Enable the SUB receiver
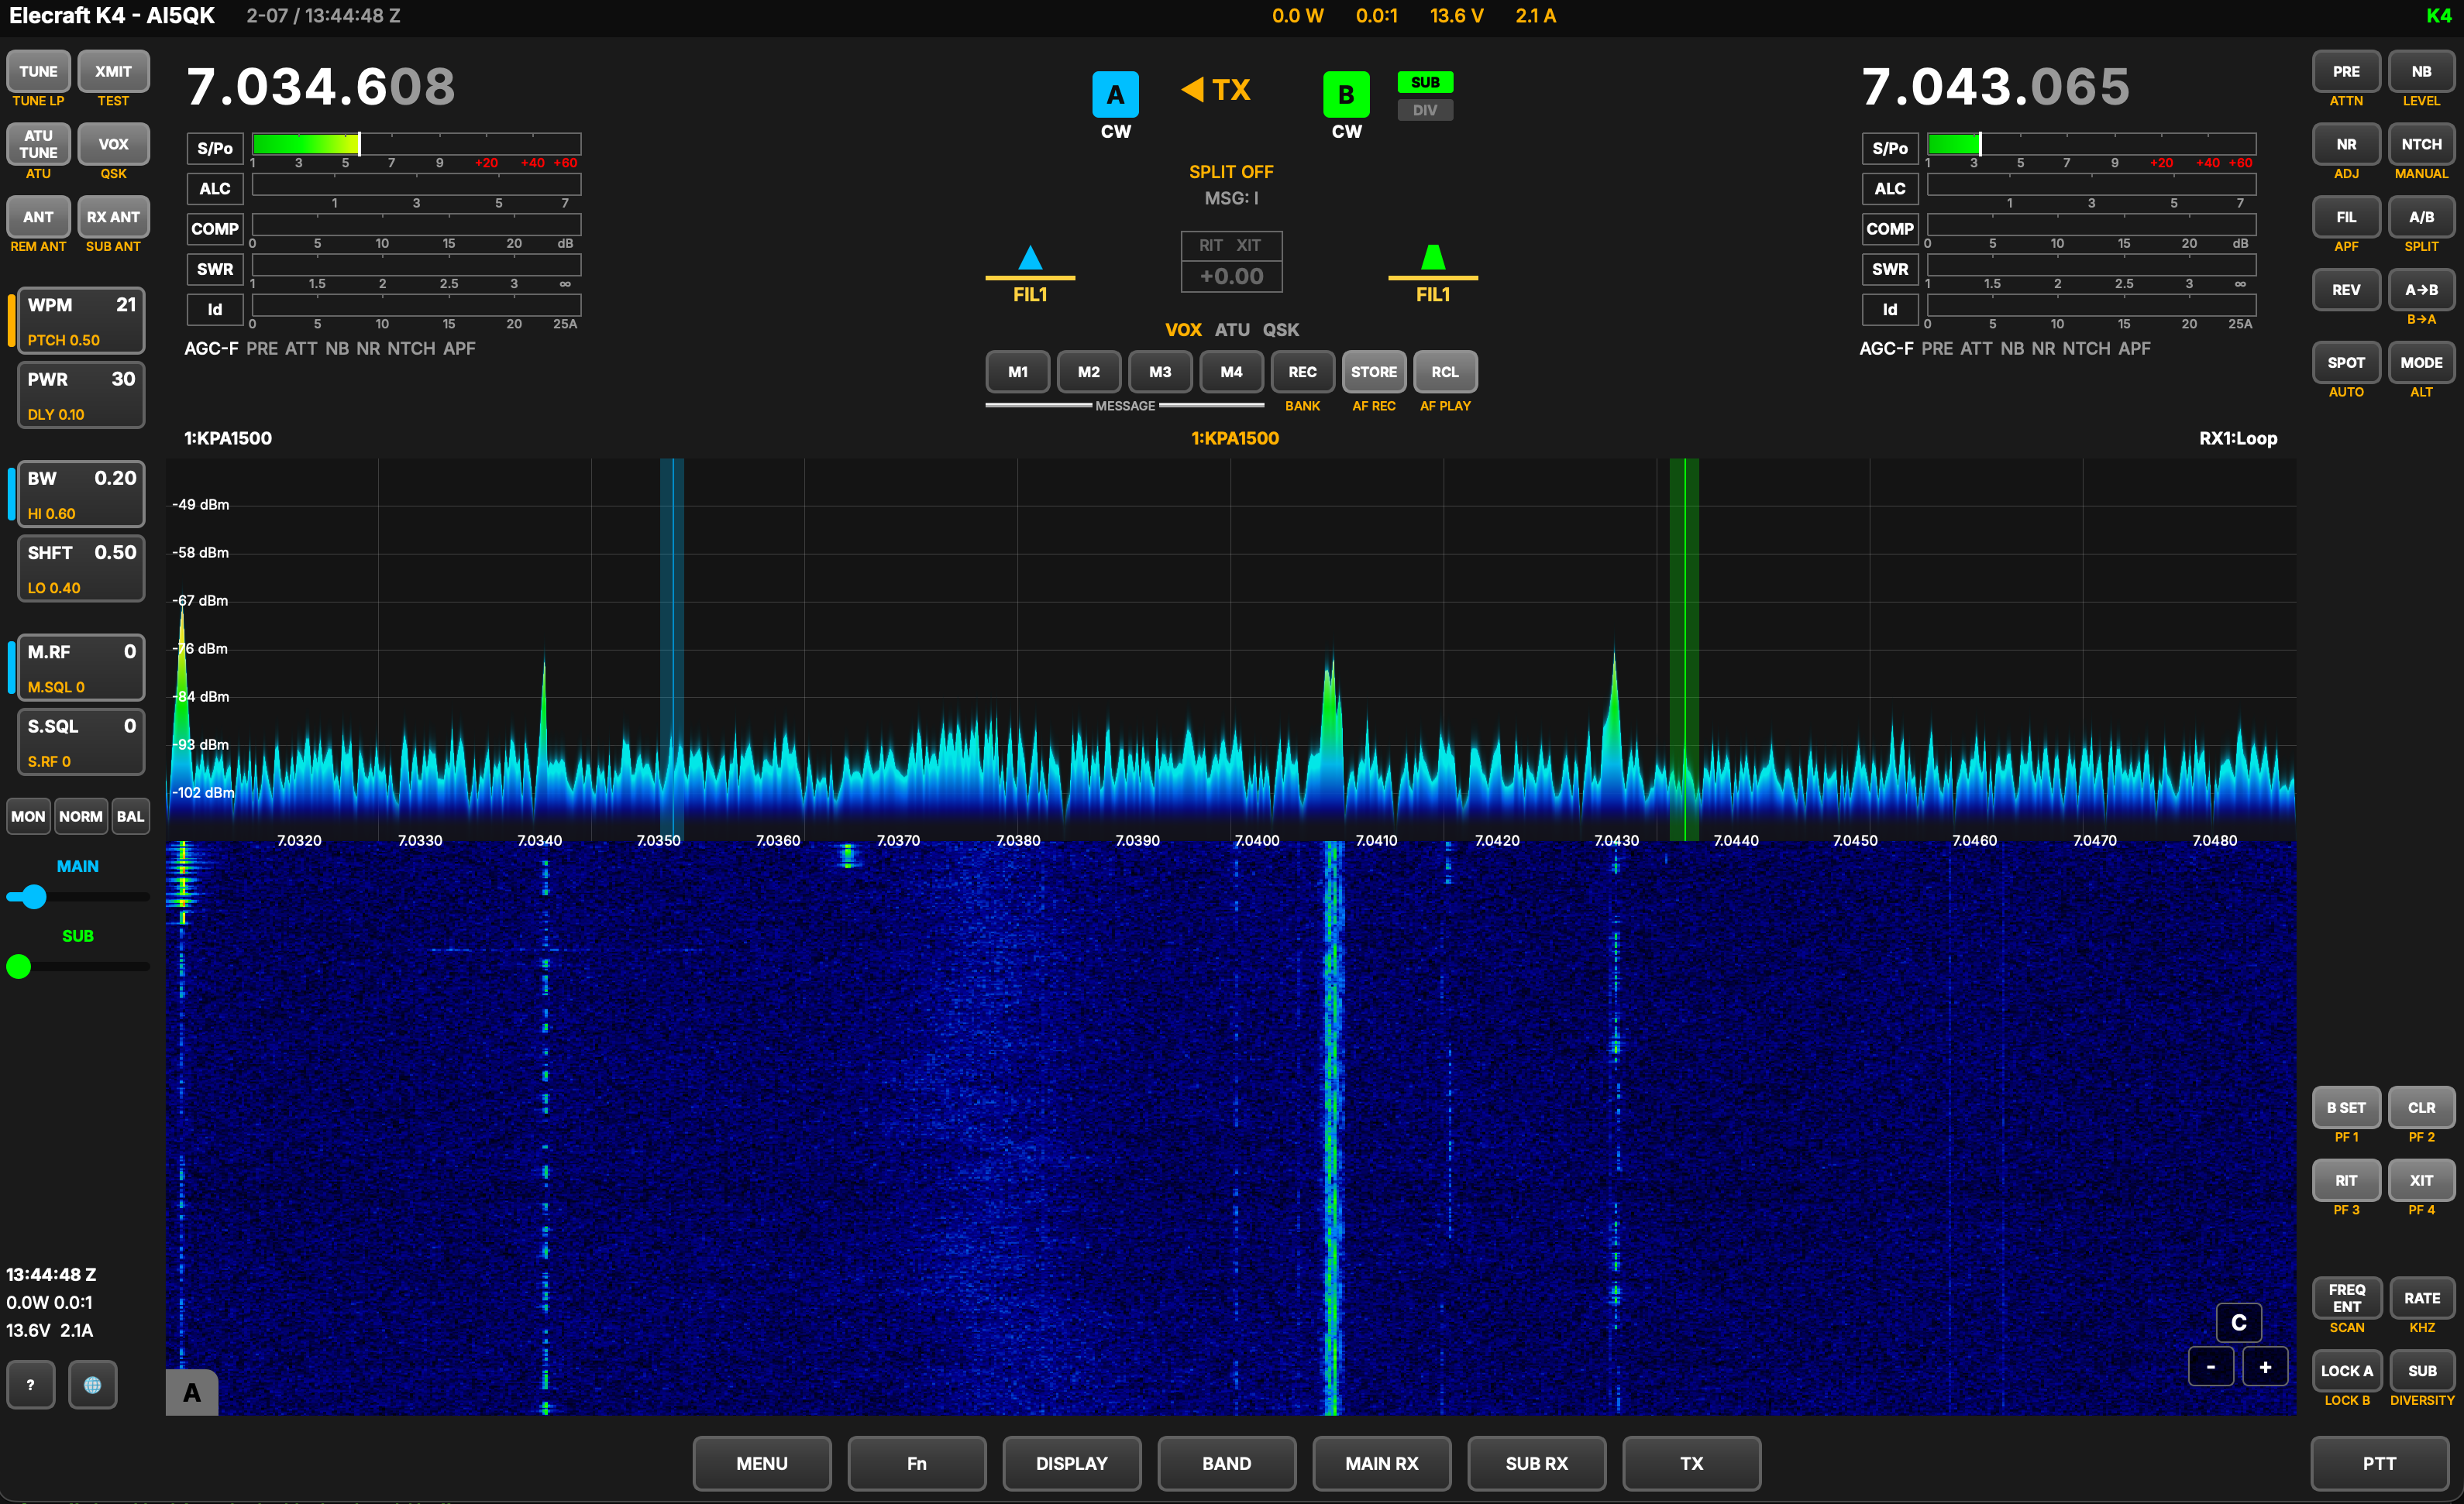This screenshot has height=1504, width=2464. click(x=1425, y=82)
